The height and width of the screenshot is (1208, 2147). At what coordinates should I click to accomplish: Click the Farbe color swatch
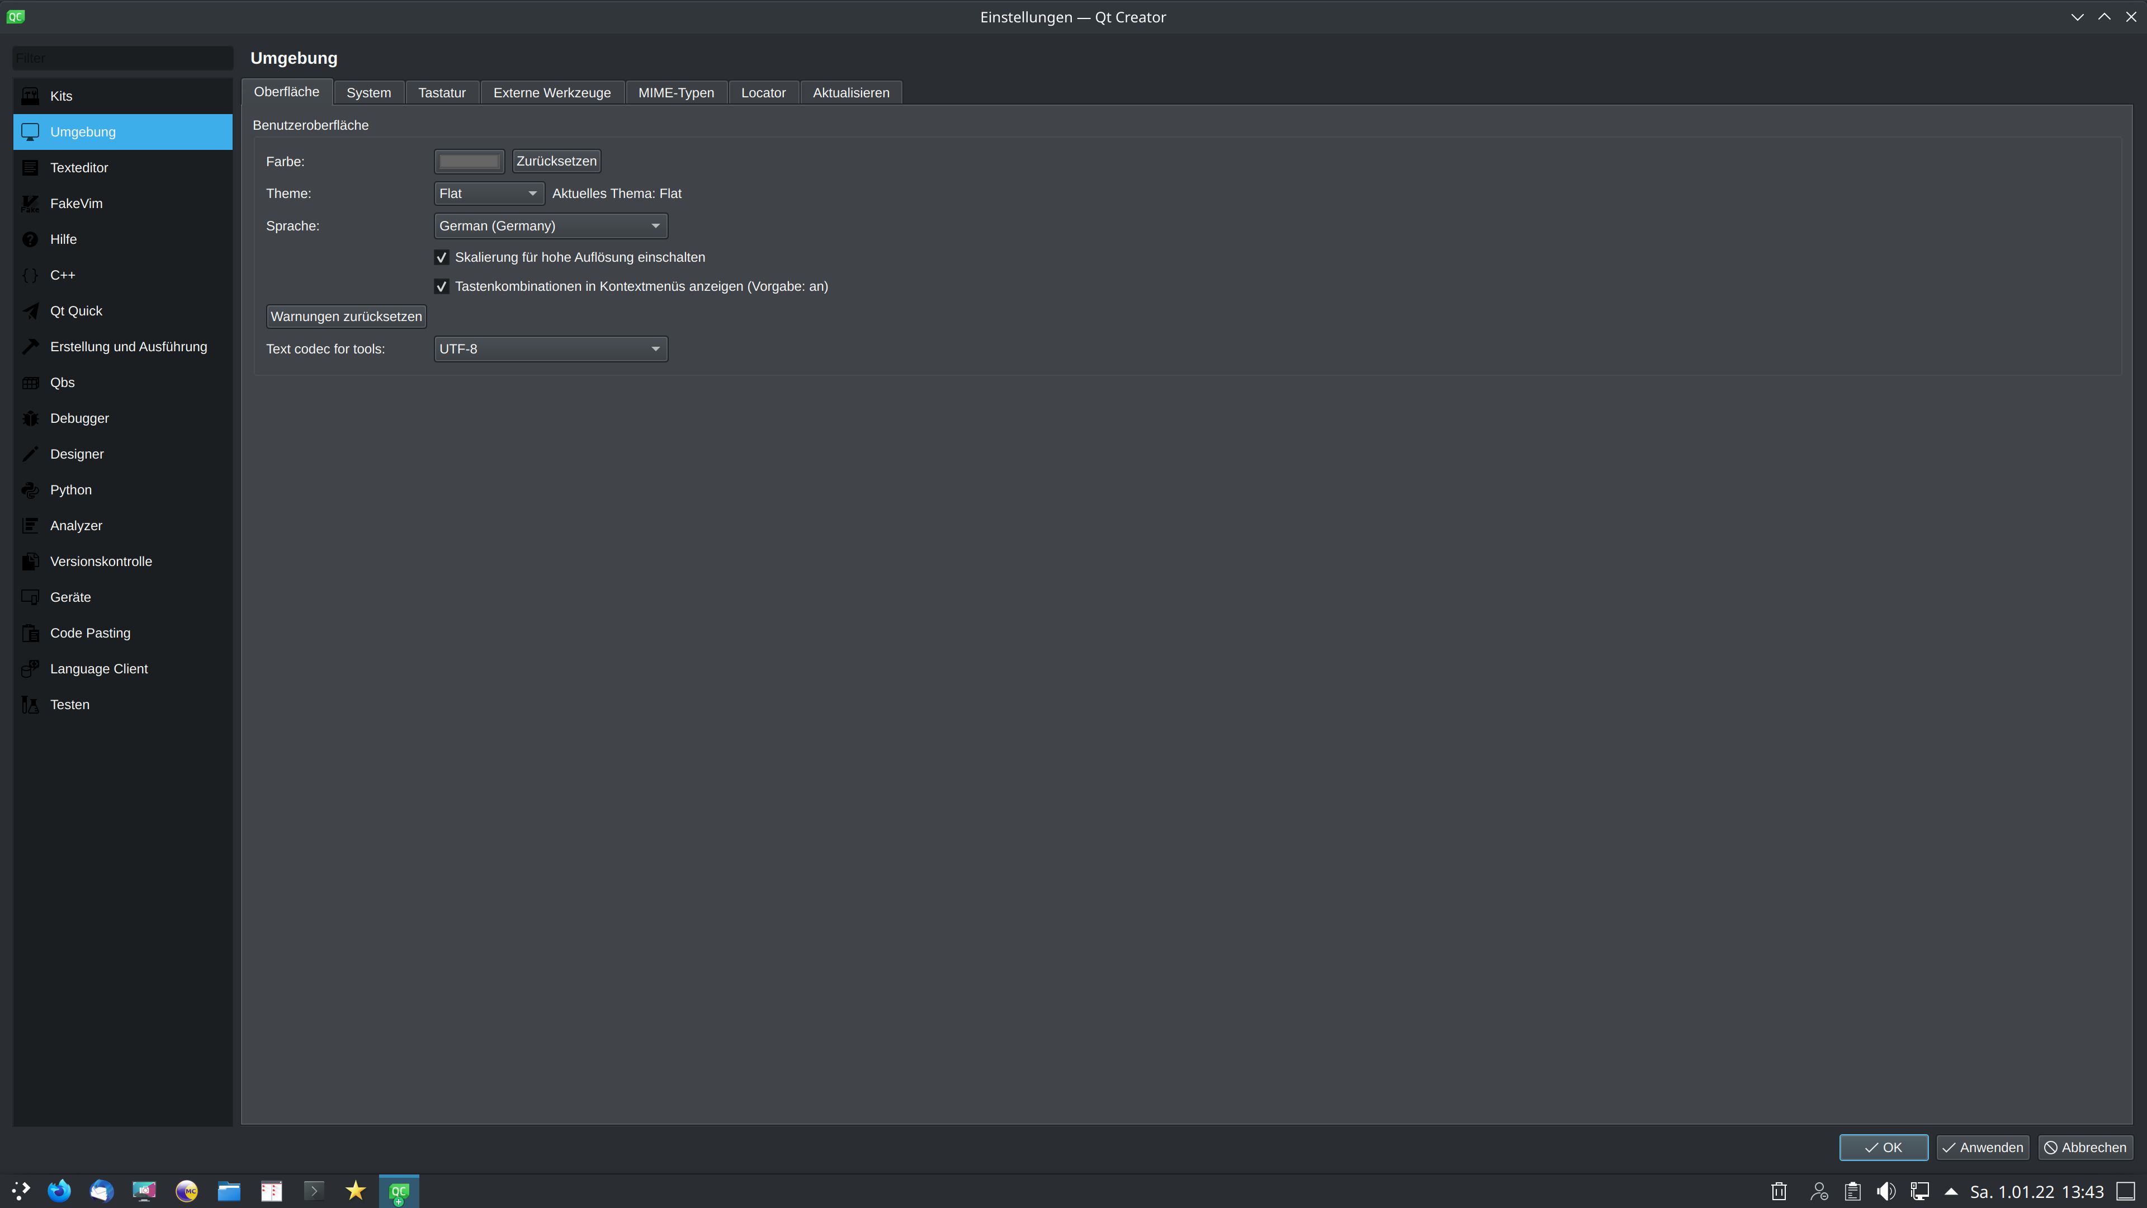(x=469, y=161)
